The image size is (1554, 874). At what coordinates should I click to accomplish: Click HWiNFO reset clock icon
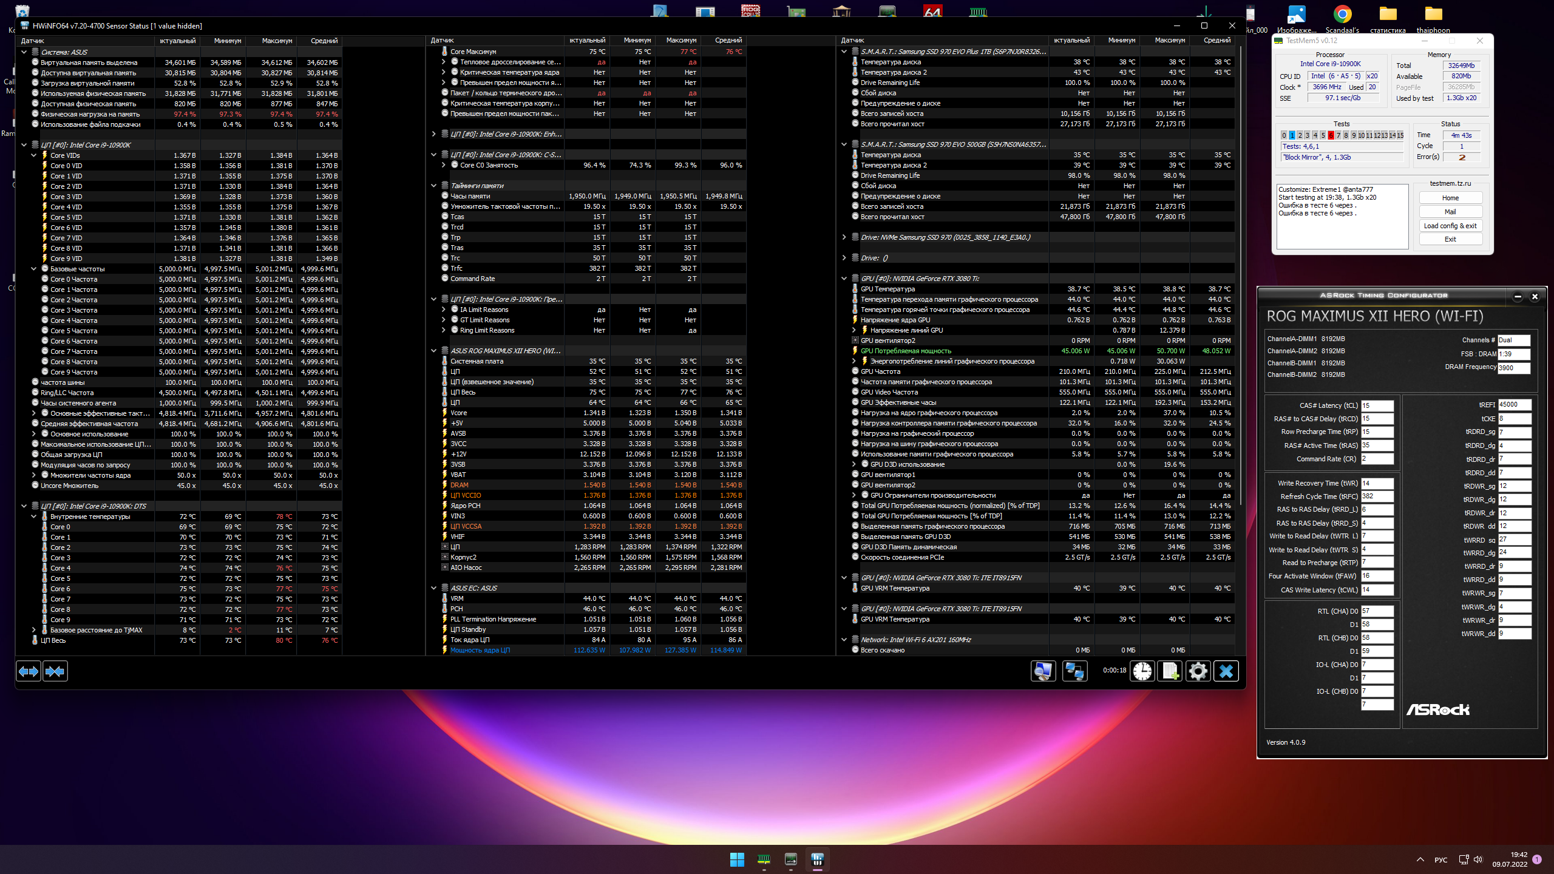tap(1142, 671)
